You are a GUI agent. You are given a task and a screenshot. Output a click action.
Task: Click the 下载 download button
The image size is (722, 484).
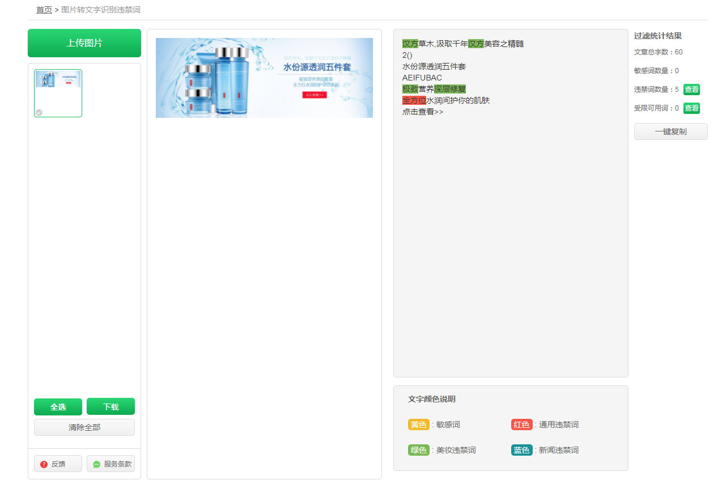(111, 407)
